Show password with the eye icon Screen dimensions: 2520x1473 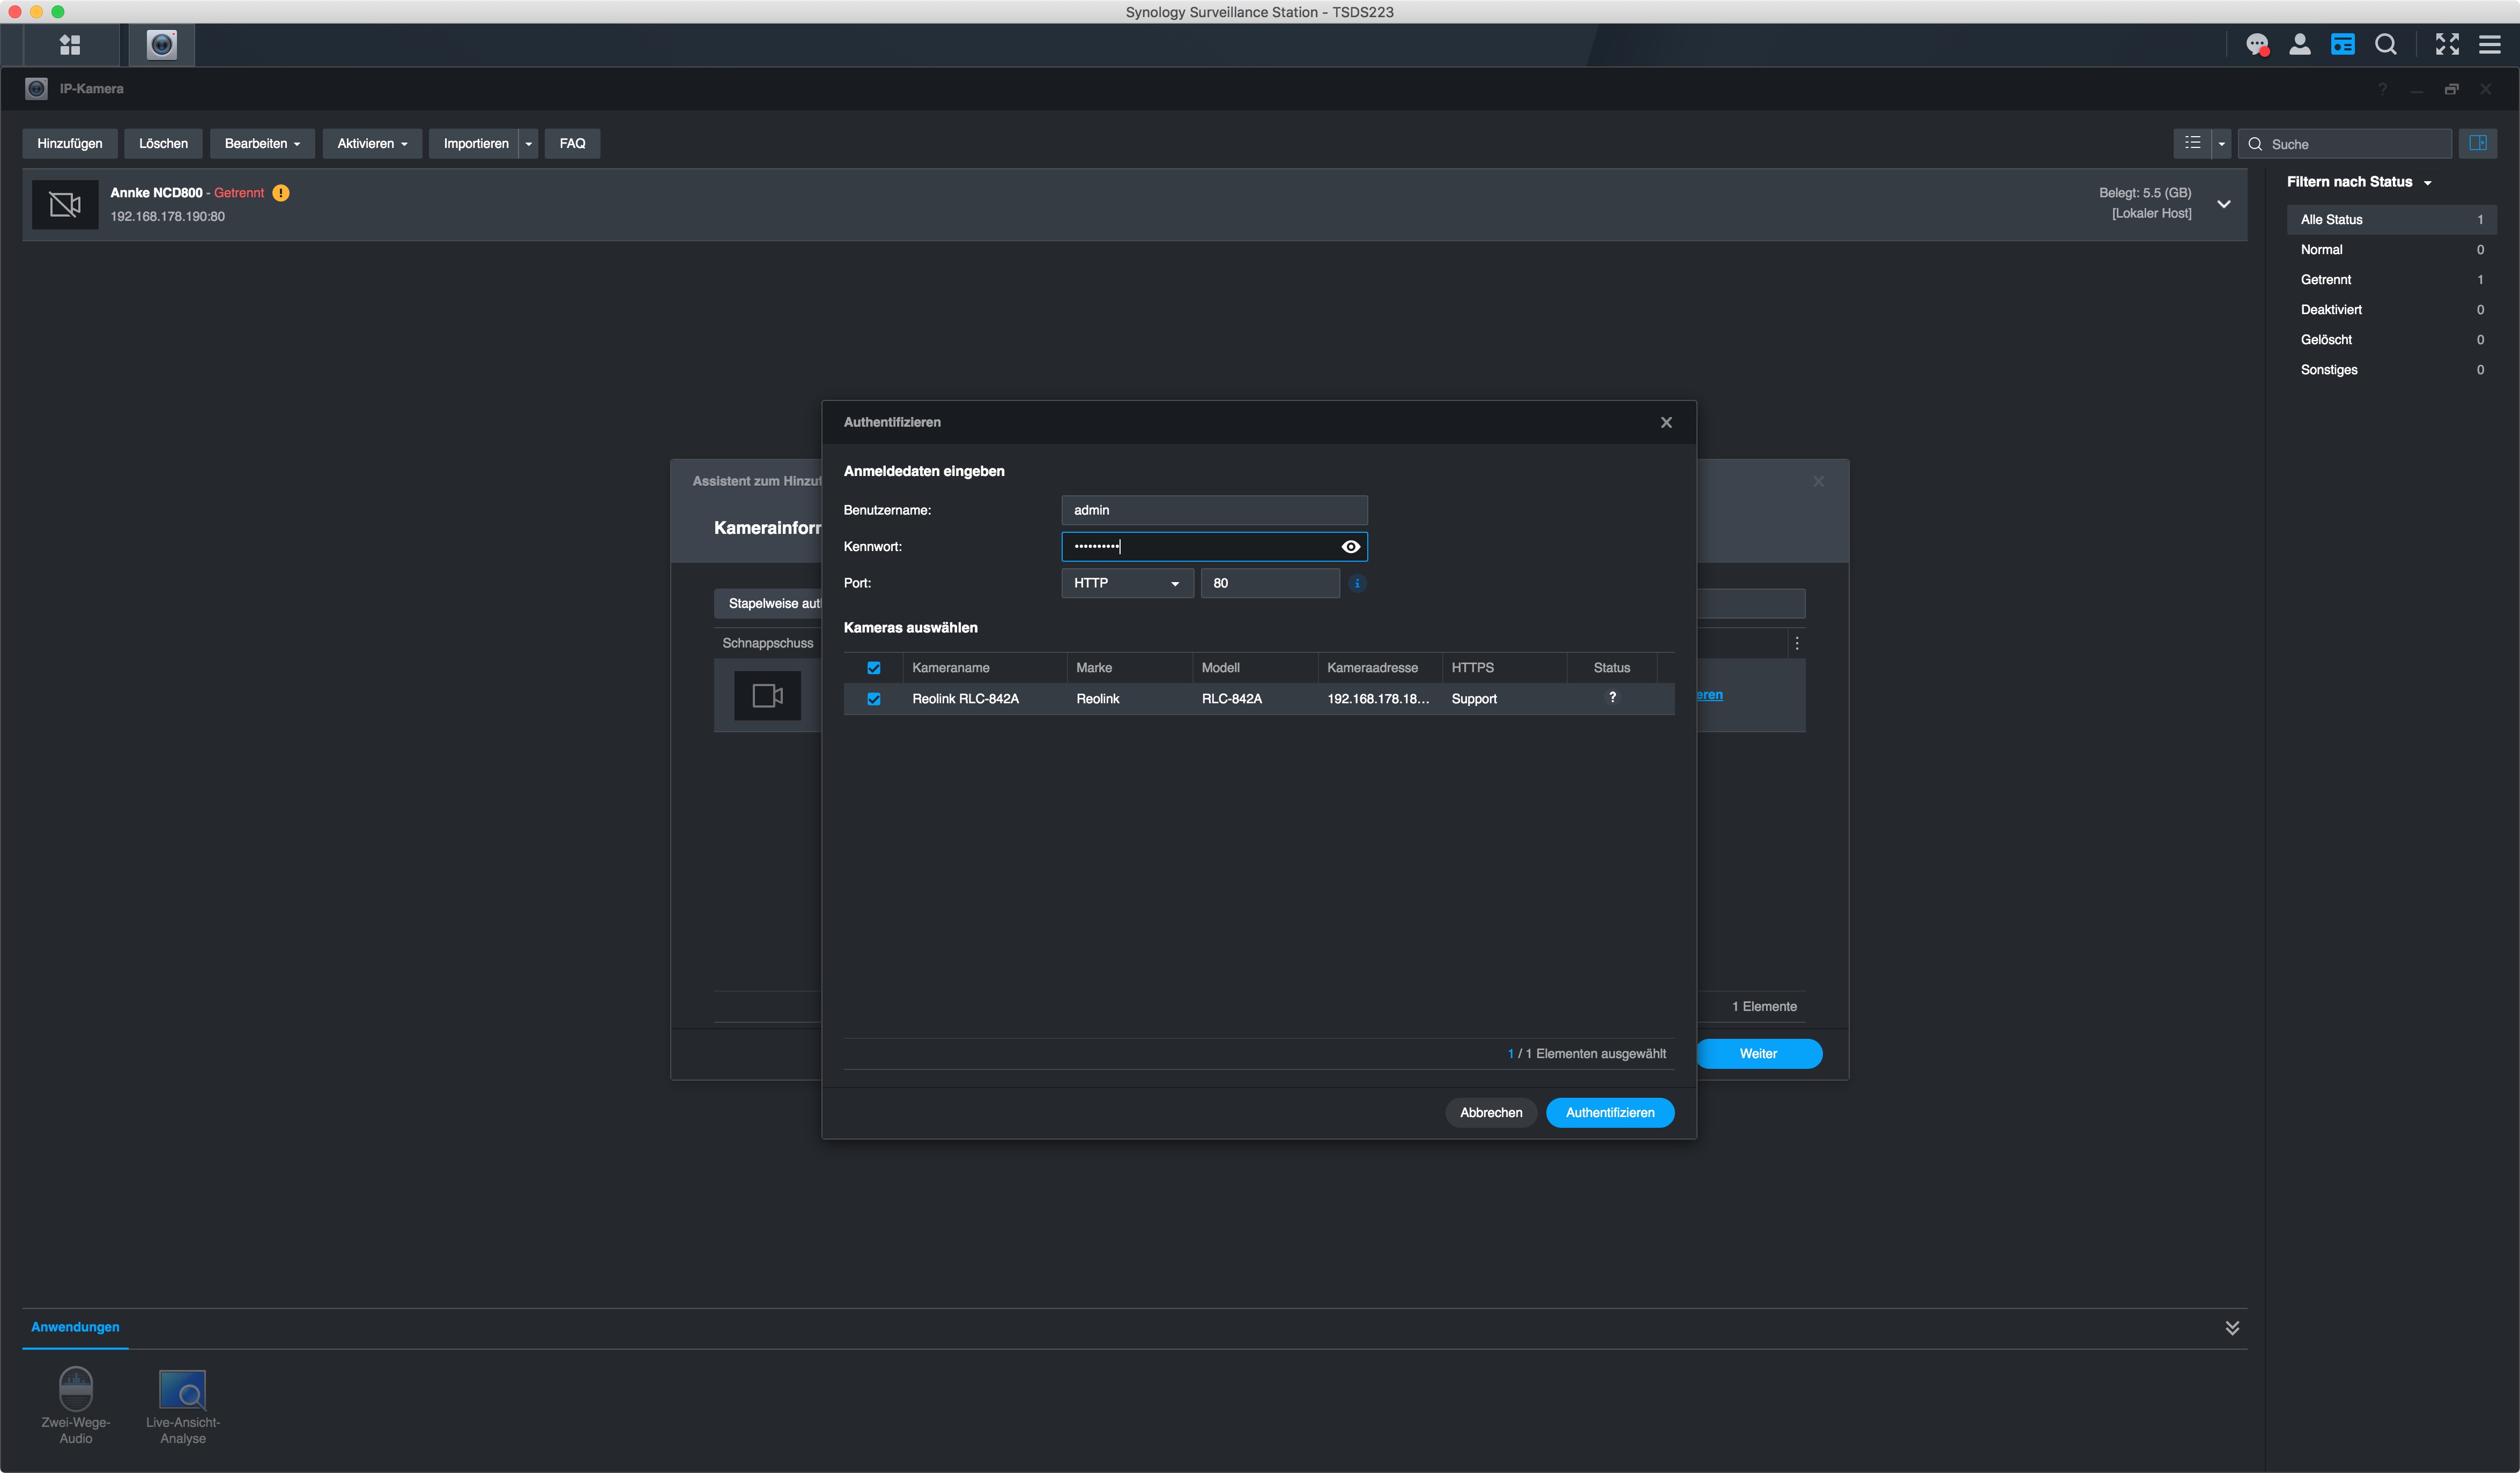point(1350,546)
